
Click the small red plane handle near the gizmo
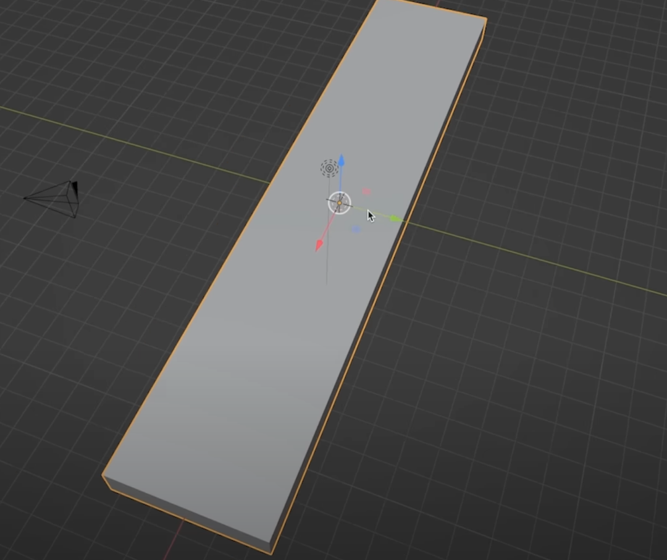[x=367, y=191]
